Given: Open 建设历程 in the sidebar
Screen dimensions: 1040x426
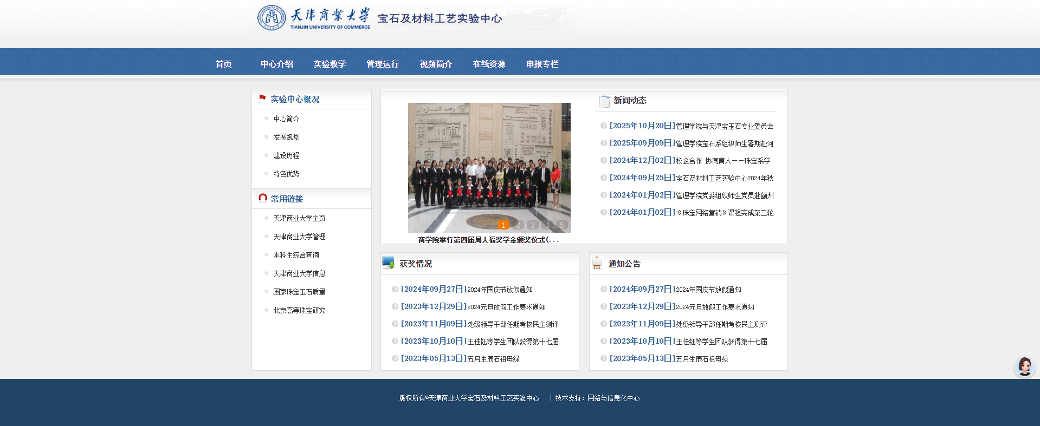Looking at the screenshot, I should pyautogui.click(x=286, y=155).
